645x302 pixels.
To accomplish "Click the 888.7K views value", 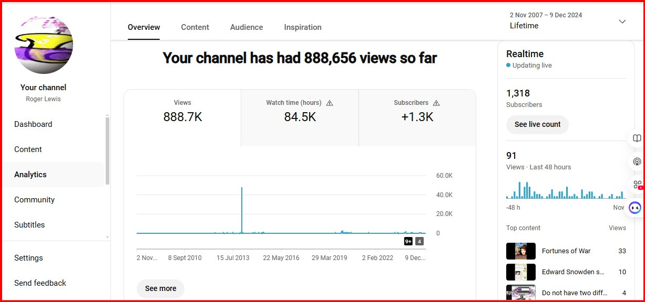I will (182, 117).
